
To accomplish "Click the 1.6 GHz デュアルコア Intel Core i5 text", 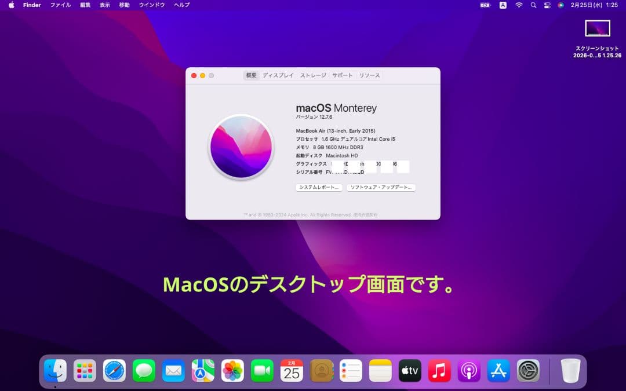I will pos(359,139).
